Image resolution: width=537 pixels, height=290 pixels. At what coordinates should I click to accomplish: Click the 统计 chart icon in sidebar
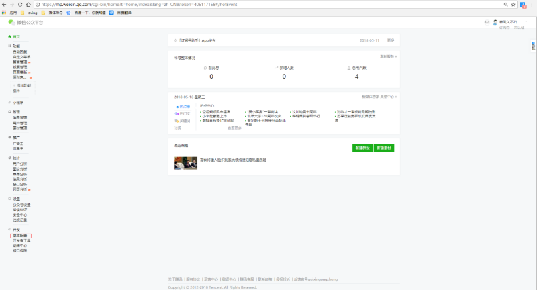tap(9, 158)
